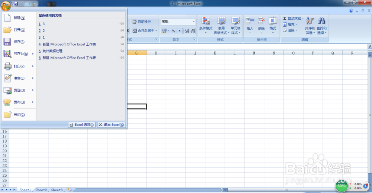Pin recent document '2' to the list
The height and width of the screenshot is (193, 372).
tap(122, 30)
